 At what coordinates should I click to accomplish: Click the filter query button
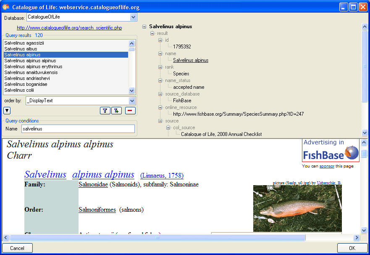[x=105, y=111]
